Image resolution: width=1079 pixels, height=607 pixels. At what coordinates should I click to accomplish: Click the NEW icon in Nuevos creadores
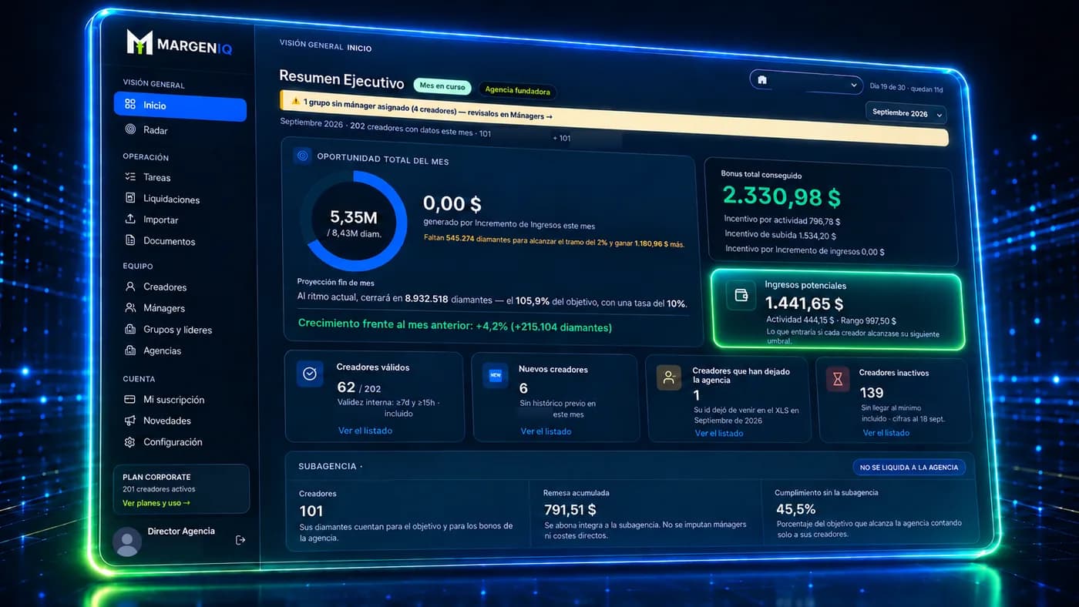tap(495, 375)
